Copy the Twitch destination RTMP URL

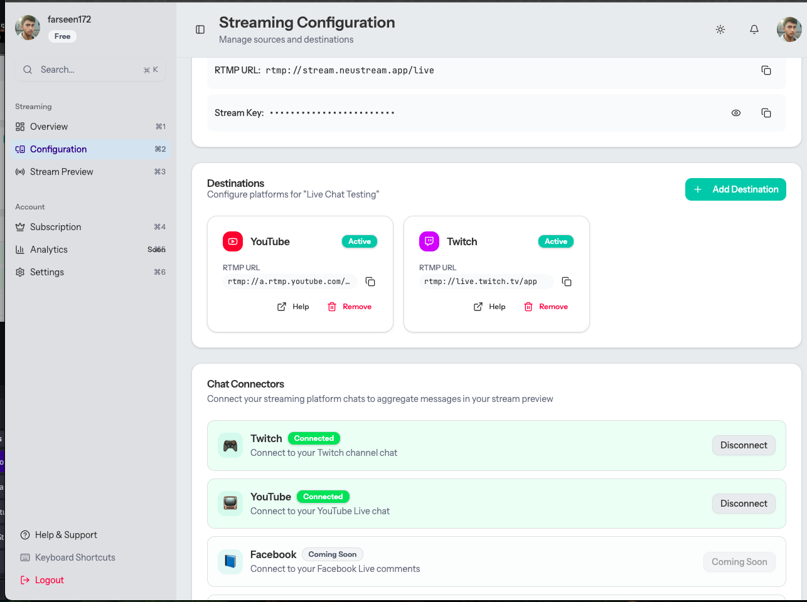tap(567, 282)
